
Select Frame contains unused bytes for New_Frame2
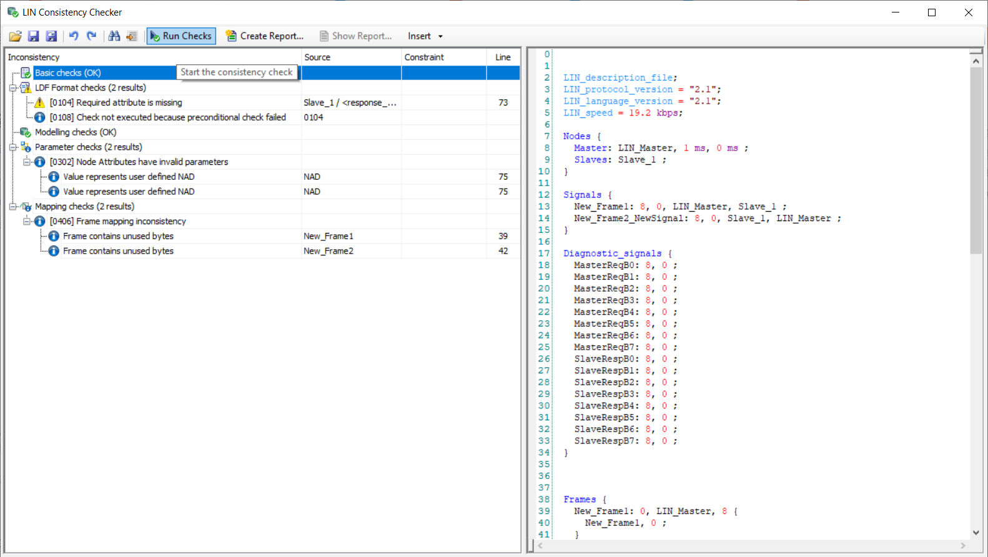pyautogui.click(x=118, y=251)
